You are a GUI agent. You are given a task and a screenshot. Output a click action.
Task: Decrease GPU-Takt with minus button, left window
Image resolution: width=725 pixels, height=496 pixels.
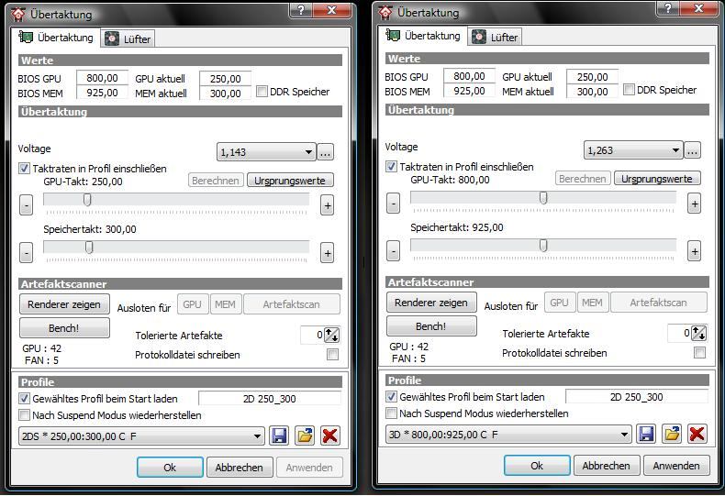click(27, 204)
